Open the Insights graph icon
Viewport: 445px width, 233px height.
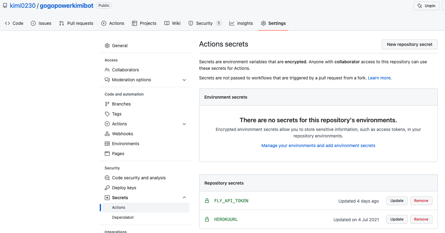(231, 23)
